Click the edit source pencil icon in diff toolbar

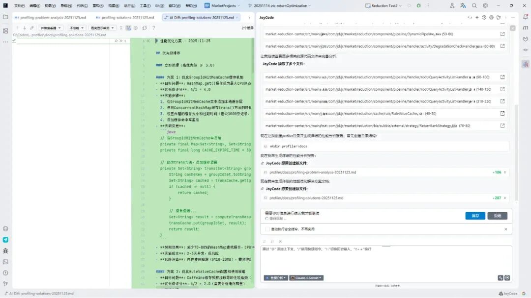(x=32, y=28)
